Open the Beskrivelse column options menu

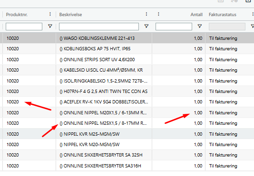pos(147,14)
